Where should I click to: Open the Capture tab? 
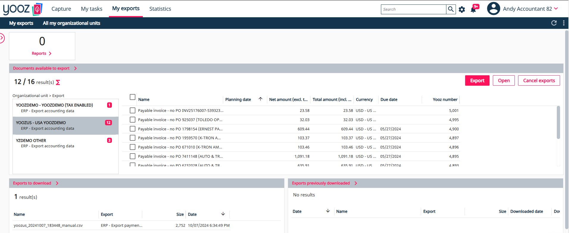pyautogui.click(x=61, y=9)
